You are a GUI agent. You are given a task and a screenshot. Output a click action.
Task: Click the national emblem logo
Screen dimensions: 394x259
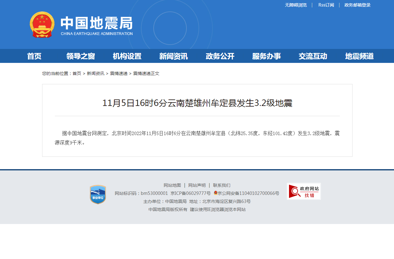(42, 25)
